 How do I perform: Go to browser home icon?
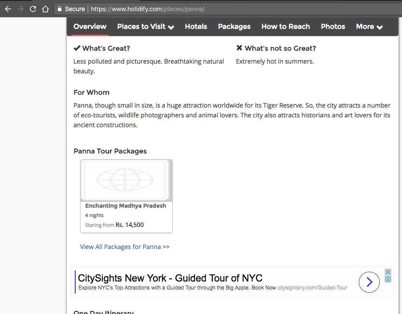[45, 9]
